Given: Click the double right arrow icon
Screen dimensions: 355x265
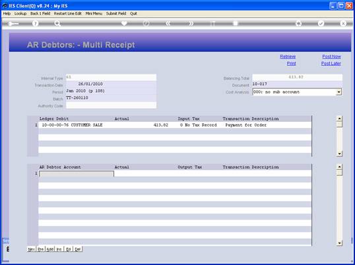Looking at the screenshot, I should point(191,24).
